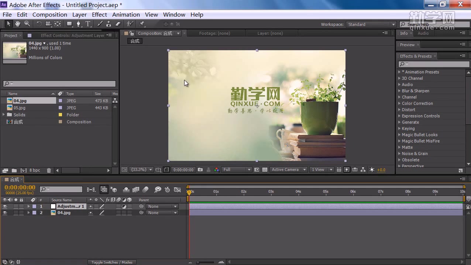
Task: Take a snapshot of the composition view
Action: [200, 169]
